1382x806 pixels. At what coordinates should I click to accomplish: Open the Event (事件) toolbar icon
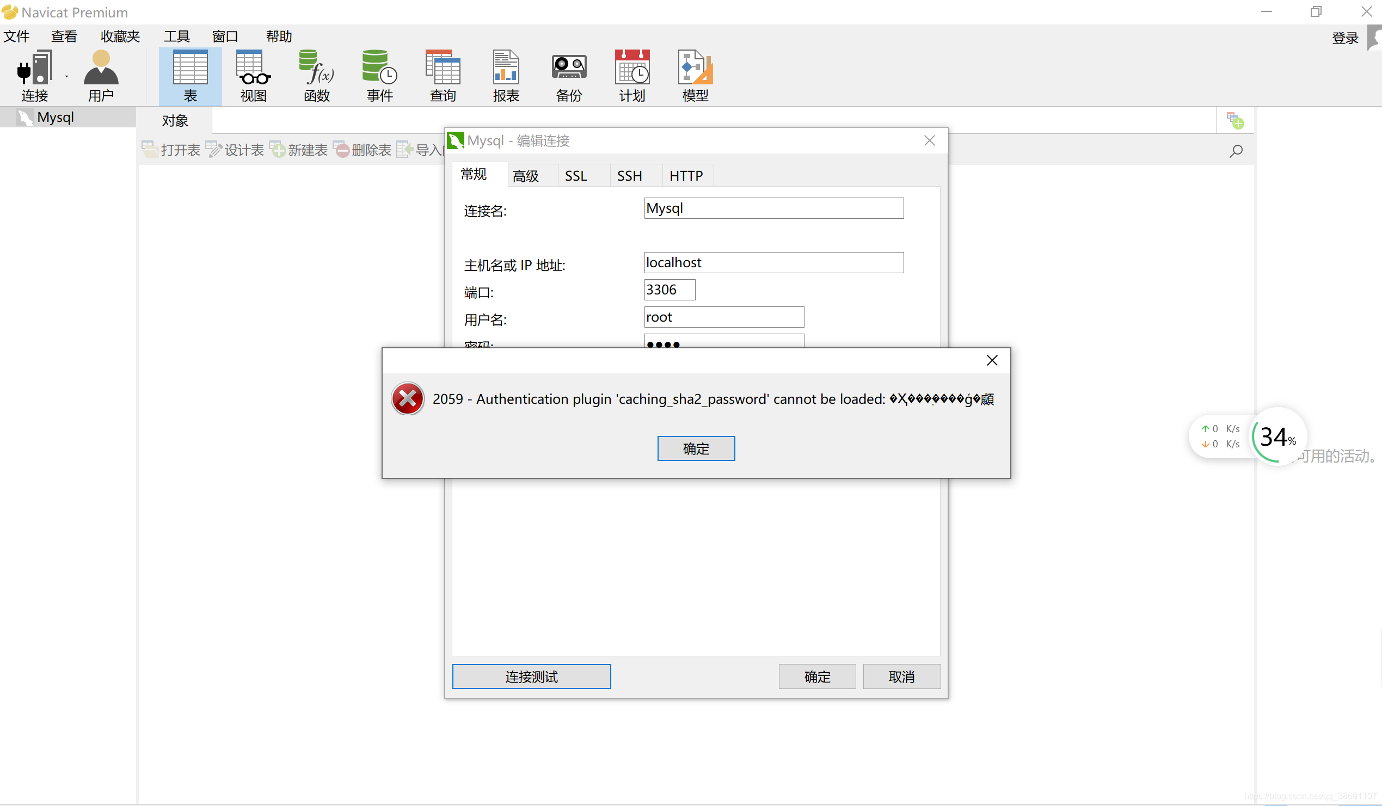pyautogui.click(x=379, y=76)
